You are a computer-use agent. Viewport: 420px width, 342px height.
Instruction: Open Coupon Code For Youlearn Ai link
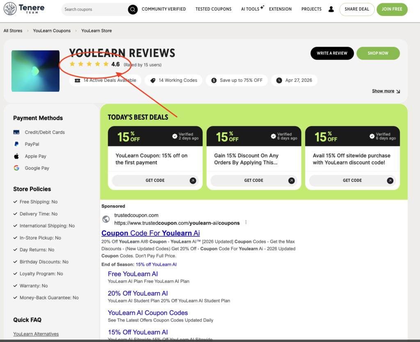pyautogui.click(x=151, y=233)
